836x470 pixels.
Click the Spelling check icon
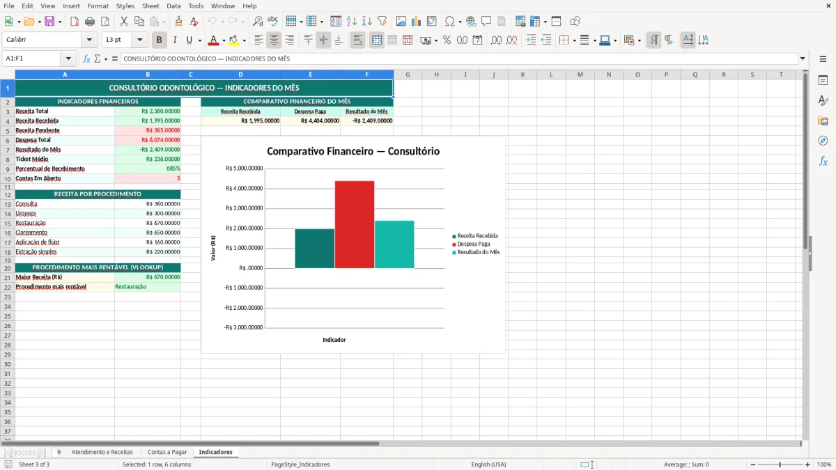[x=273, y=22]
